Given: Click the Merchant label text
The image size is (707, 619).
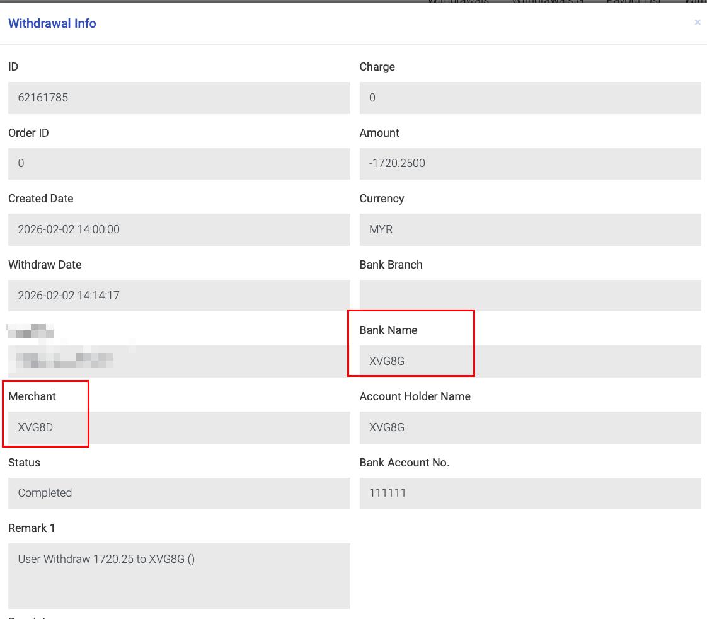Looking at the screenshot, I should [32, 396].
